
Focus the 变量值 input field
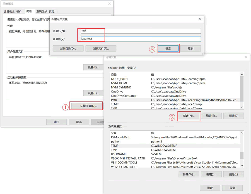point(140,39)
